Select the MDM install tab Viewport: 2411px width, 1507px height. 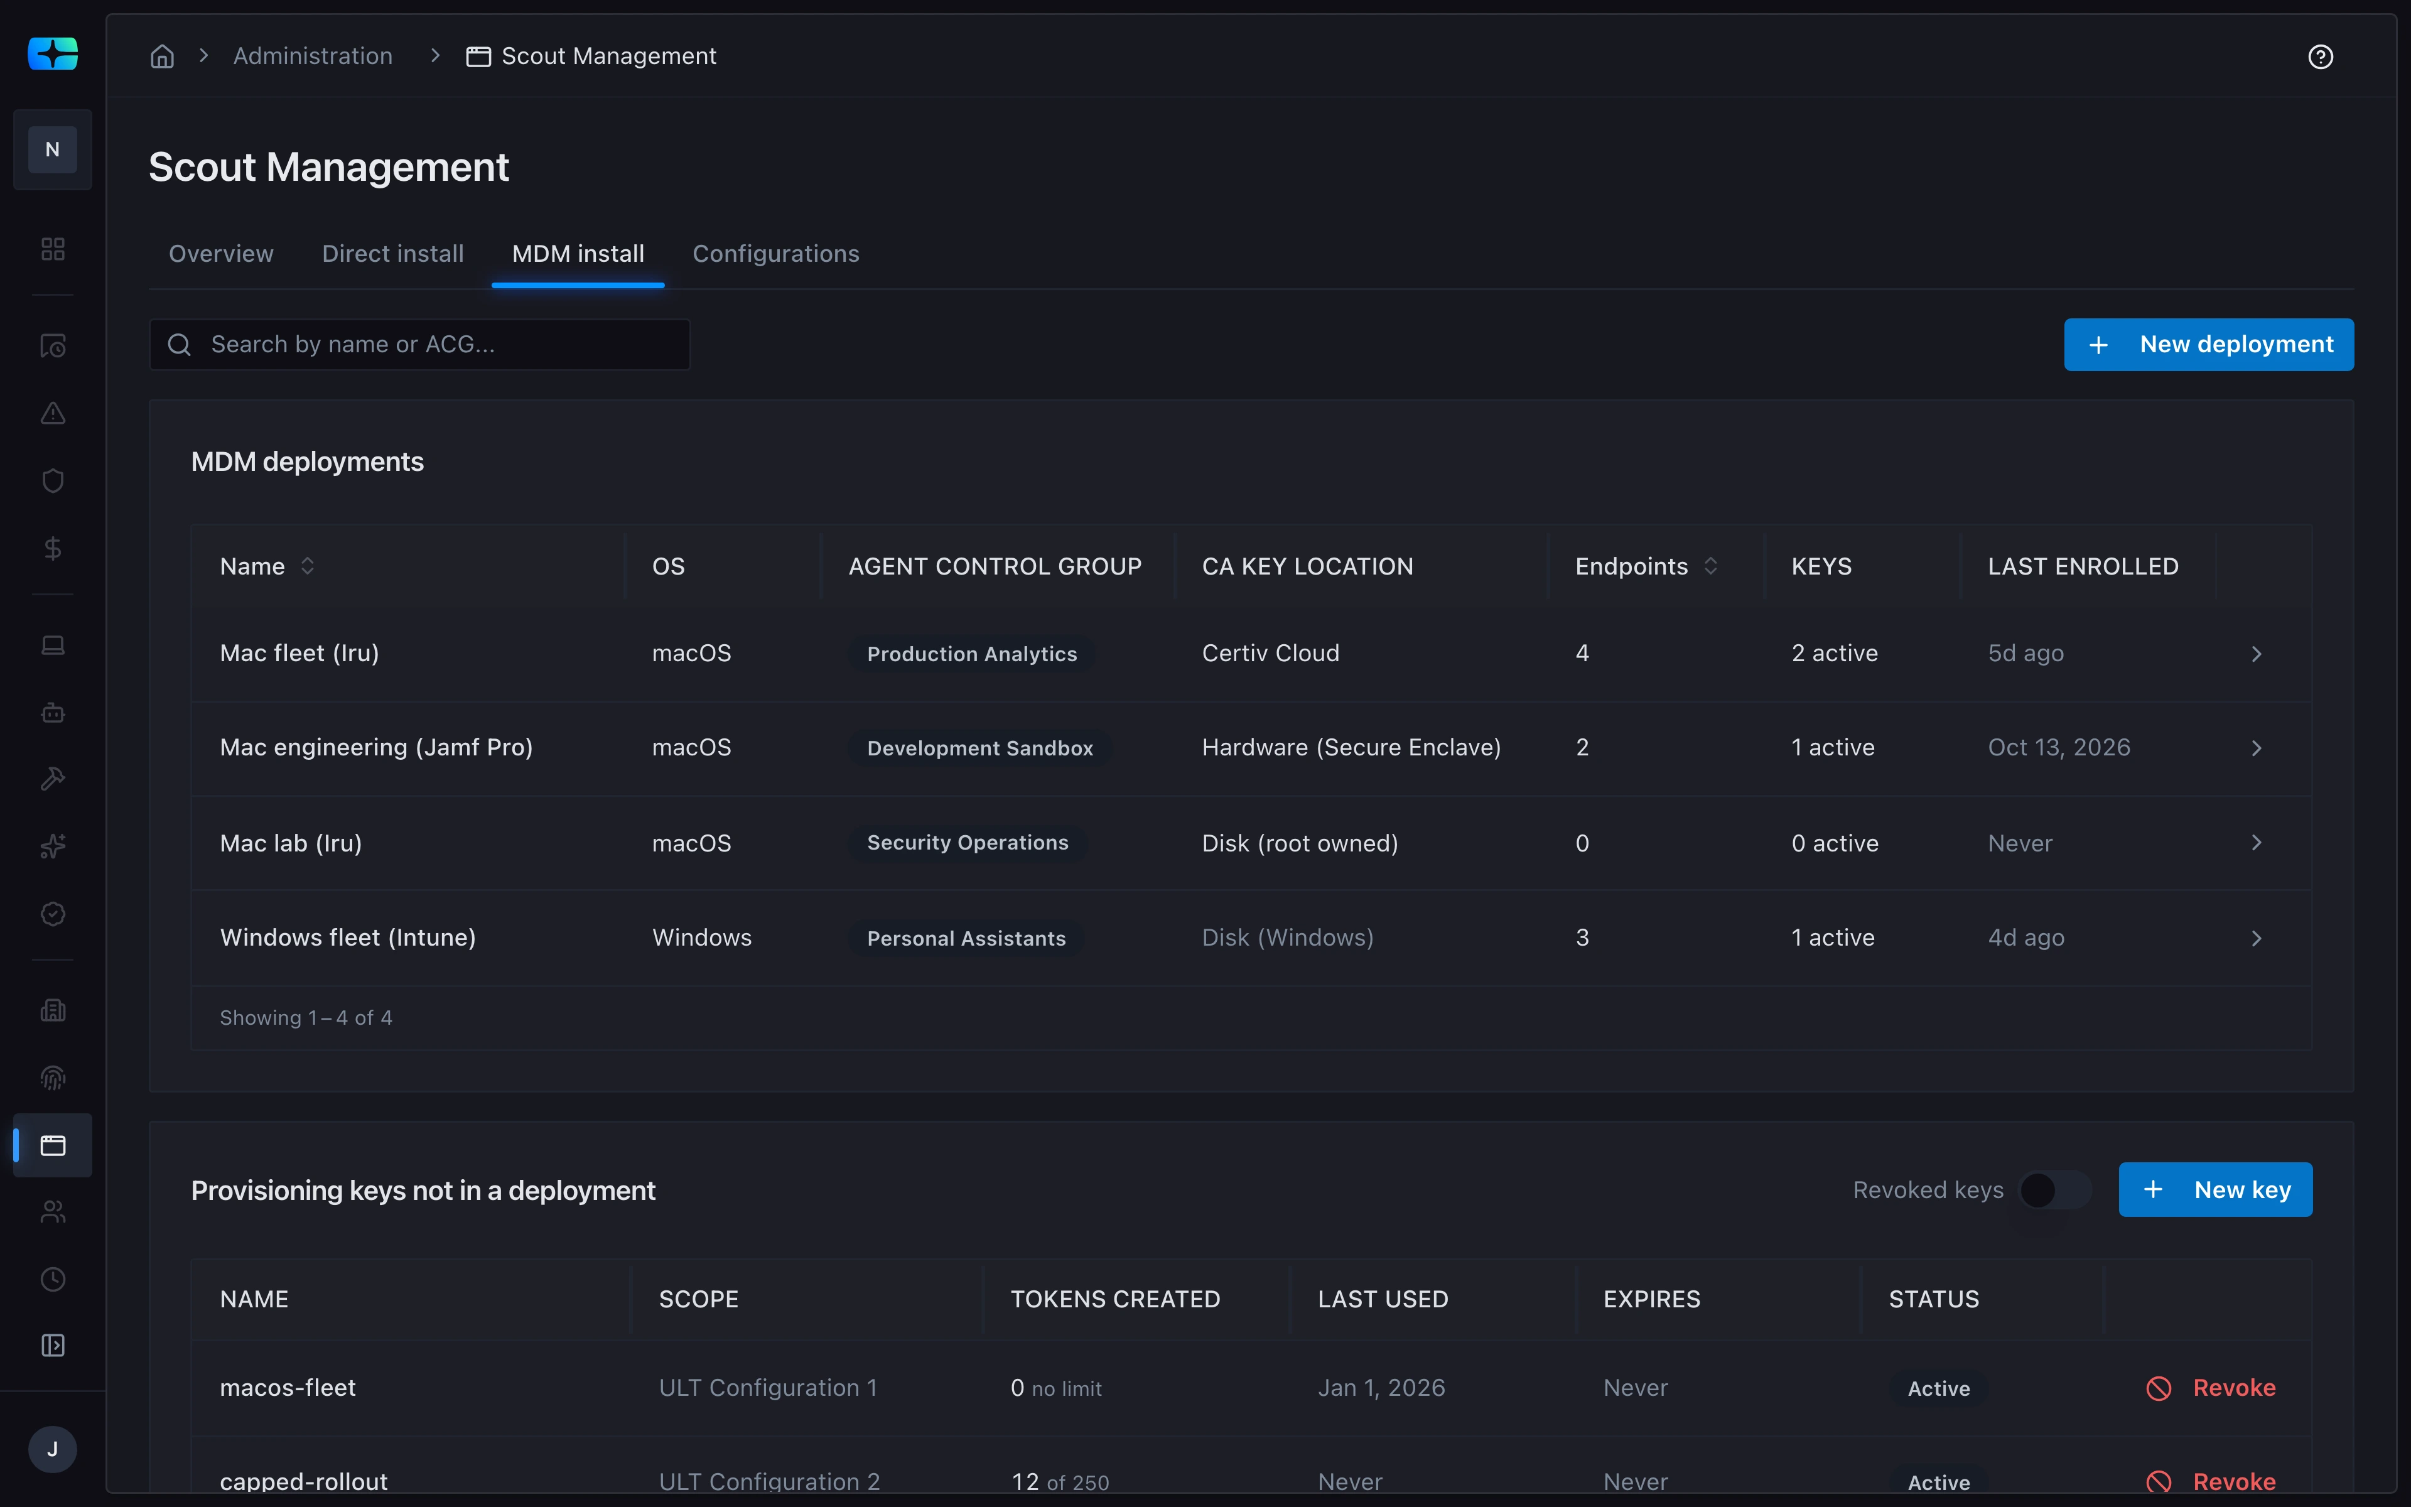(578, 254)
